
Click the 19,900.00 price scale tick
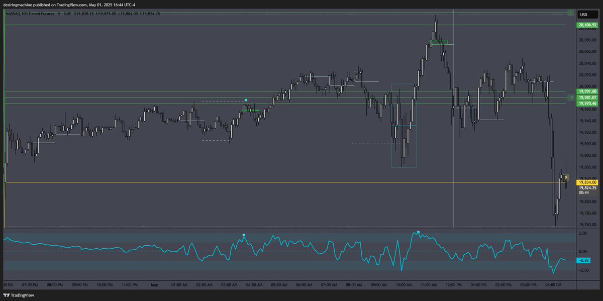click(587, 144)
